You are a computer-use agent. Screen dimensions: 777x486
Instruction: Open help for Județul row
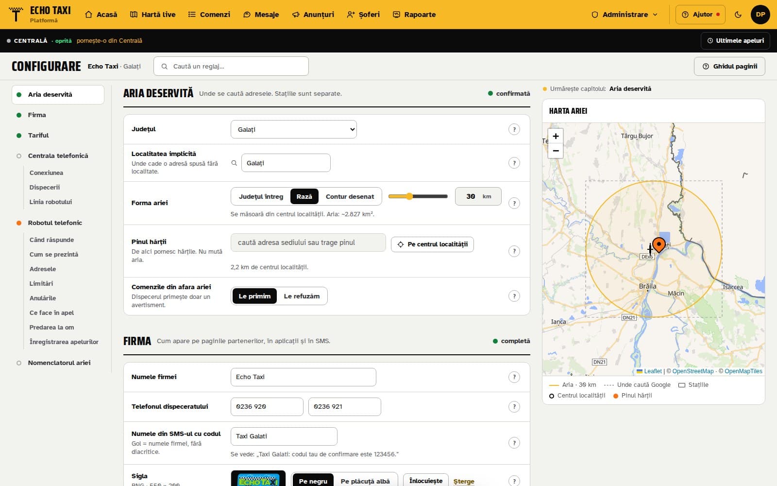pos(514,129)
